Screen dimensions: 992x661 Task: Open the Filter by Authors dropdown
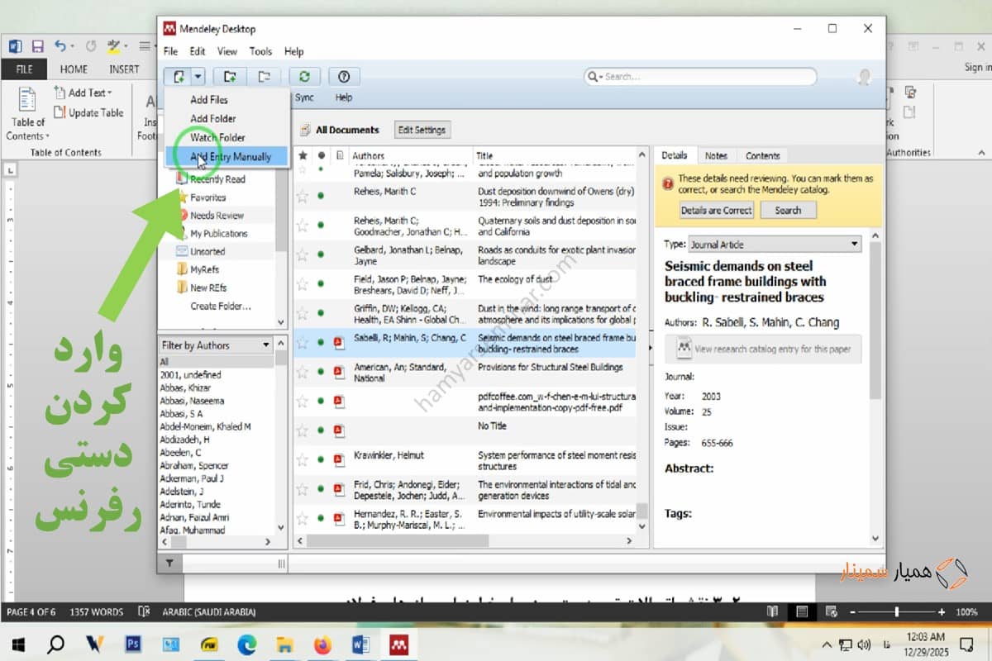tap(216, 345)
